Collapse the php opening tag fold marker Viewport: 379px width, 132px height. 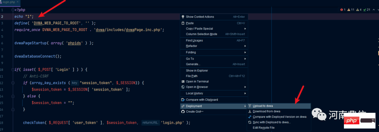13,10
